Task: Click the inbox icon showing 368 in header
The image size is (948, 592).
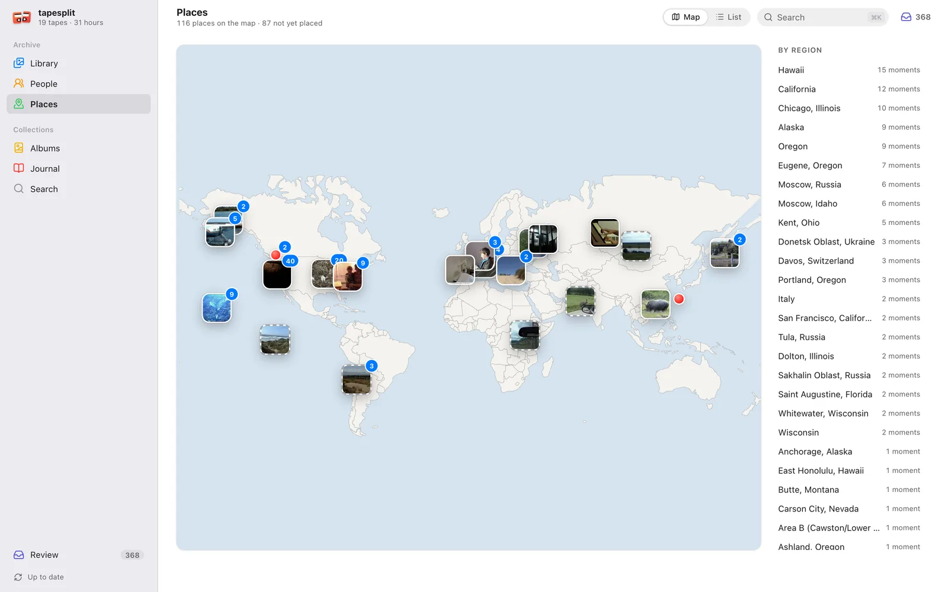Action: pyautogui.click(x=906, y=17)
